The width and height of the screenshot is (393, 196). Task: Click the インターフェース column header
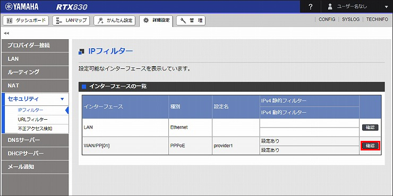coord(125,107)
